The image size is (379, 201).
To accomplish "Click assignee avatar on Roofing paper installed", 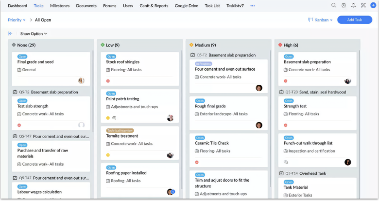I will pos(170,192).
